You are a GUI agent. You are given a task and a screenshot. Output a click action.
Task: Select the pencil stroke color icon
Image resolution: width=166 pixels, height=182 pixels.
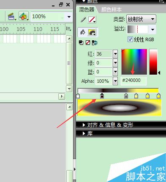click(x=83, y=20)
